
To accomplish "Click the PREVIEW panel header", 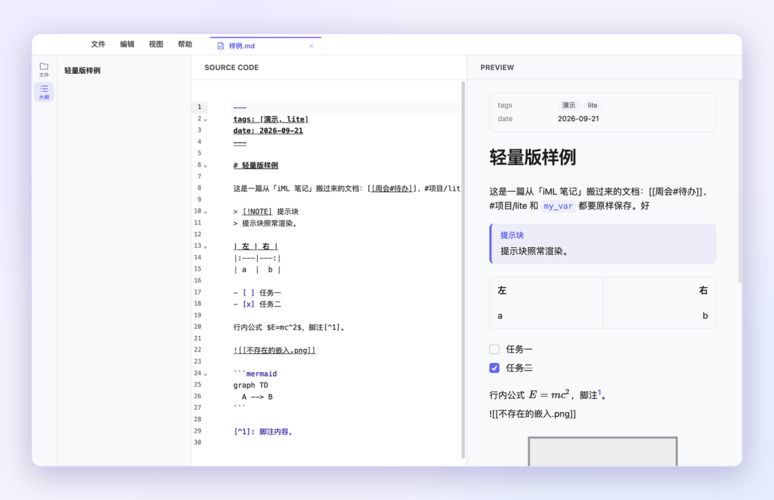I will point(497,67).
